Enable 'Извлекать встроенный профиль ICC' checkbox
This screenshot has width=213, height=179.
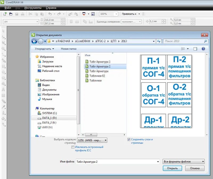point(73,147)
